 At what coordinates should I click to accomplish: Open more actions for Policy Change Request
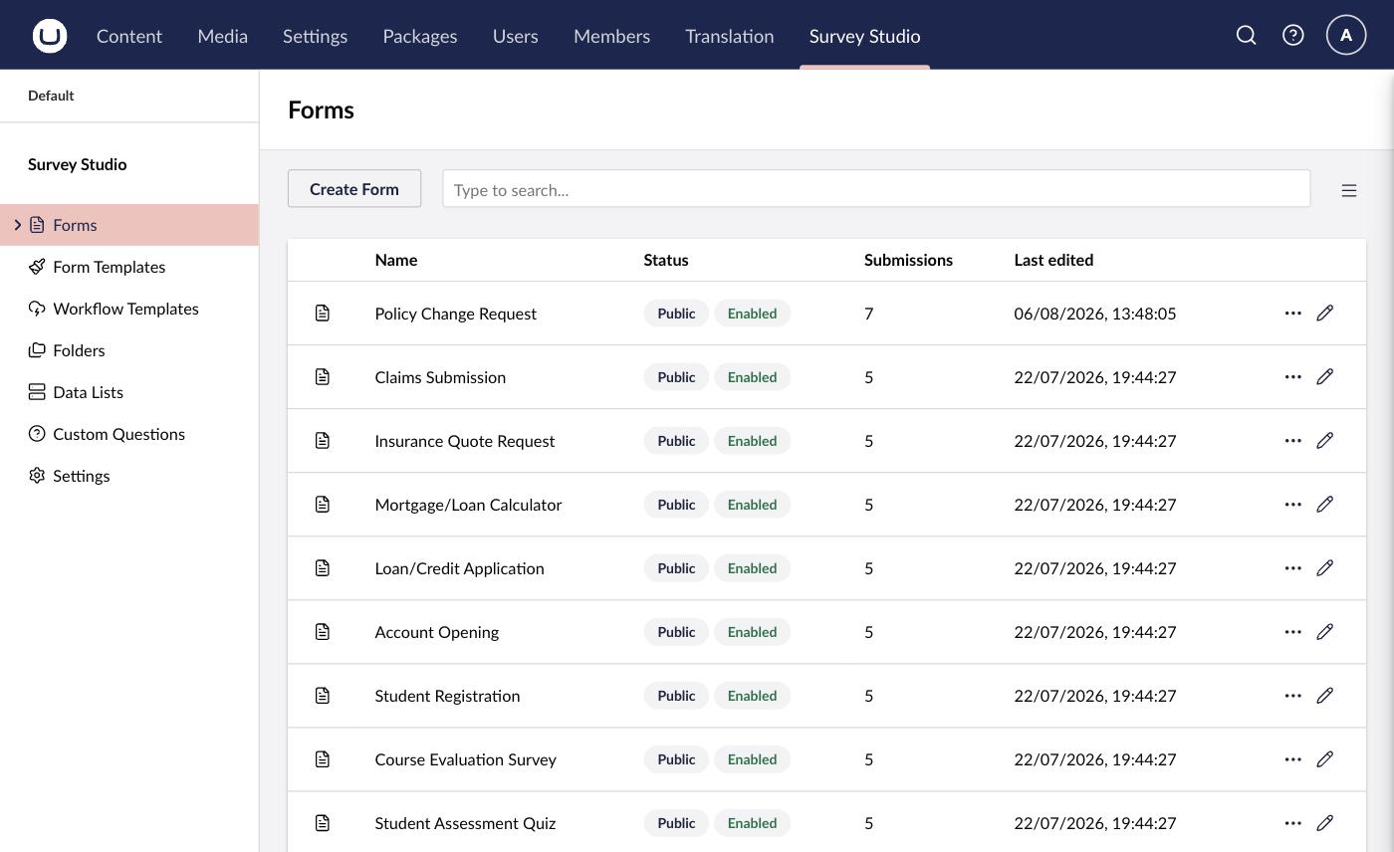1292,314
